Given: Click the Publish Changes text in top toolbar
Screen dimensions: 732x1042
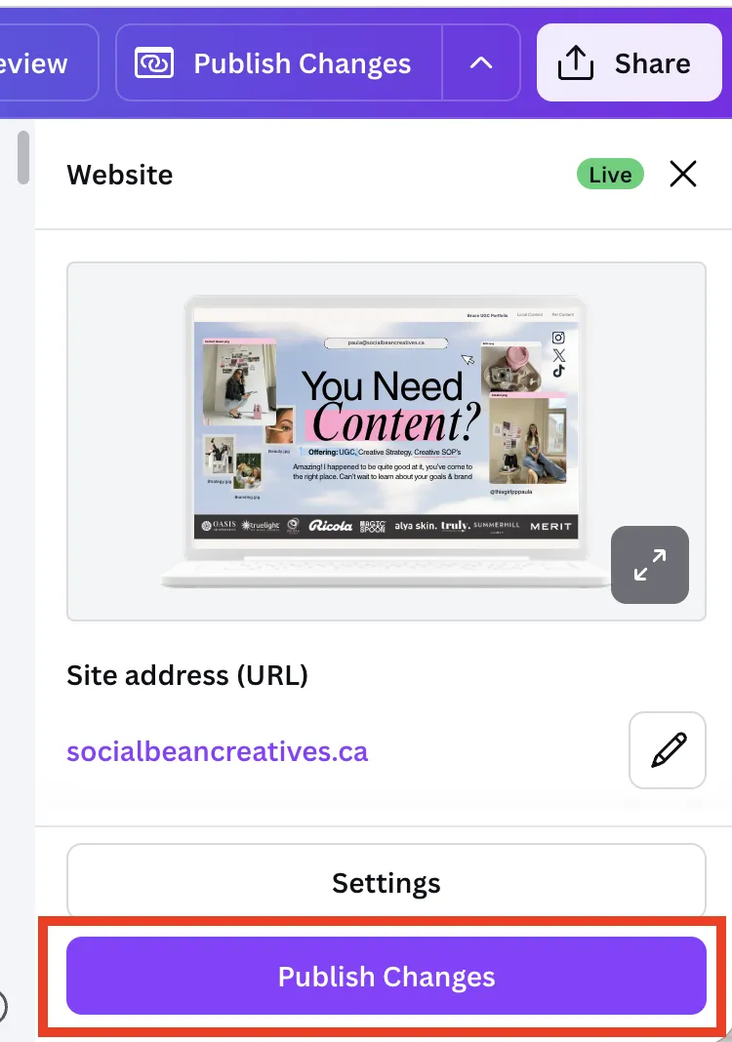Looking at the screenshot, I should click(x=302, y=63).
